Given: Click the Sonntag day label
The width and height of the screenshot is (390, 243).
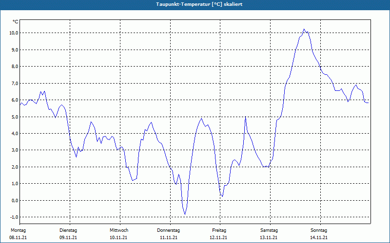Looking at the screenshot, I should [x=319, y=230].
